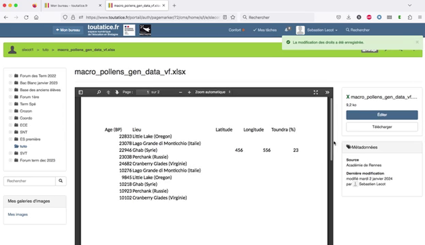
Task: Open the document search tool
Action: (x=99, y=92)
